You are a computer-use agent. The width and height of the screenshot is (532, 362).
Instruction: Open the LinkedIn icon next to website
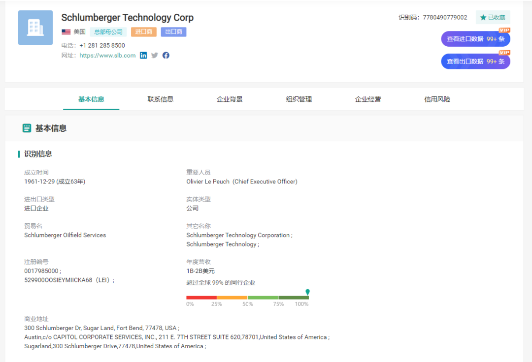(x=143, y=55)
